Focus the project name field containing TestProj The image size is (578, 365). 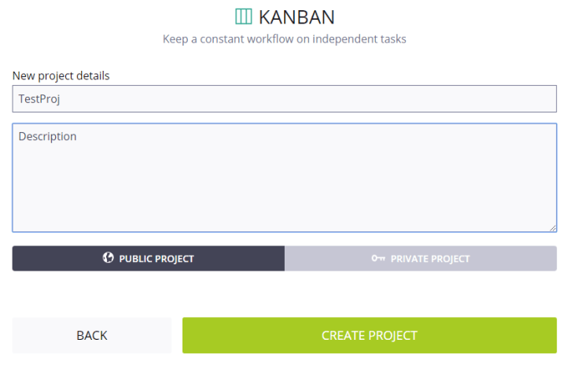point(285,99)
